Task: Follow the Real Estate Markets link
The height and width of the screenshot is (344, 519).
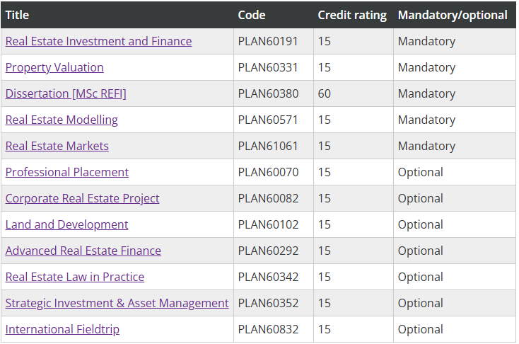Action: coord(57,146)
